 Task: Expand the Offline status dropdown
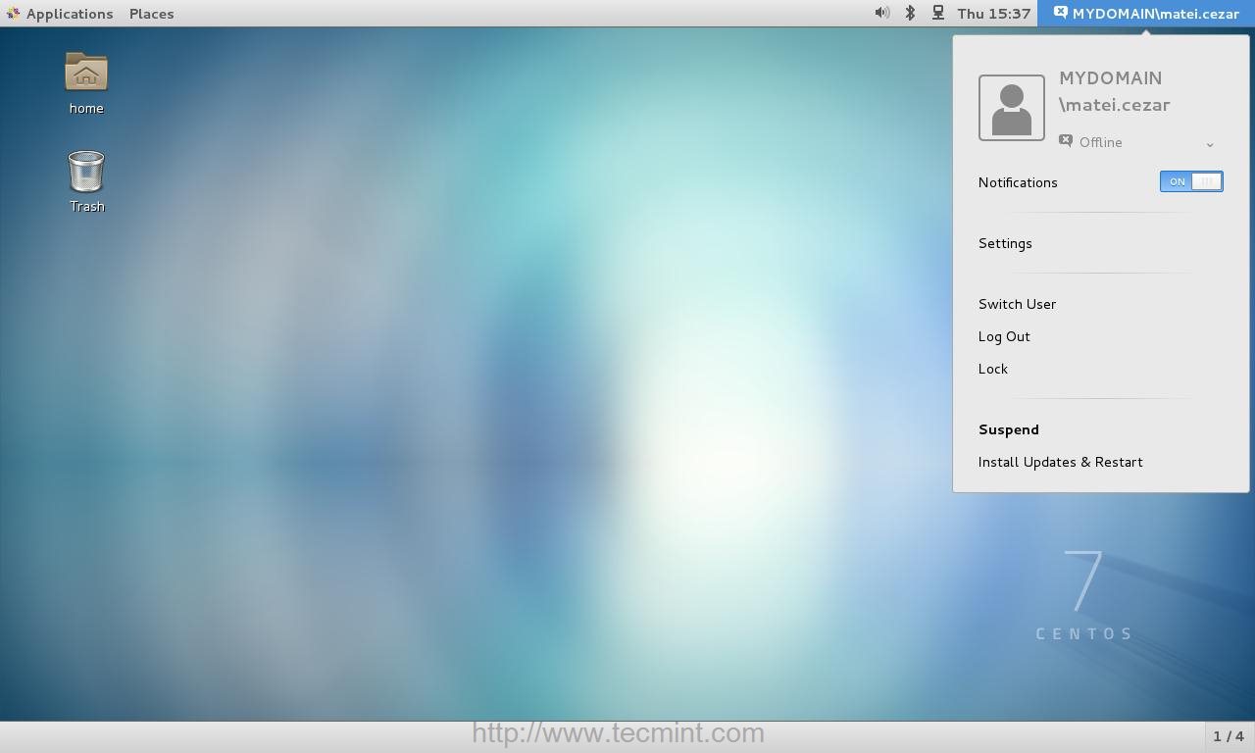[x=1137, y=142]
